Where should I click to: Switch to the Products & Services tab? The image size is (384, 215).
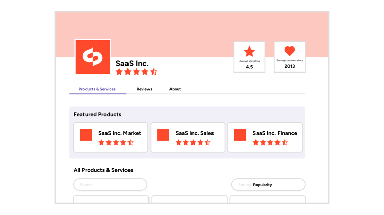point(97,89)
